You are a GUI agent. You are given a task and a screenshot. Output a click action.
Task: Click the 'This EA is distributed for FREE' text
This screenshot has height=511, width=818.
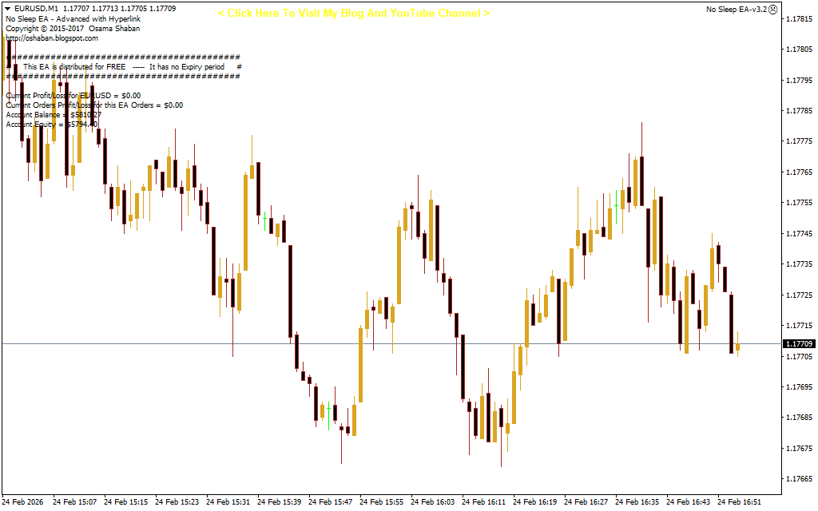pyautogui.click(x=74, y=67)
